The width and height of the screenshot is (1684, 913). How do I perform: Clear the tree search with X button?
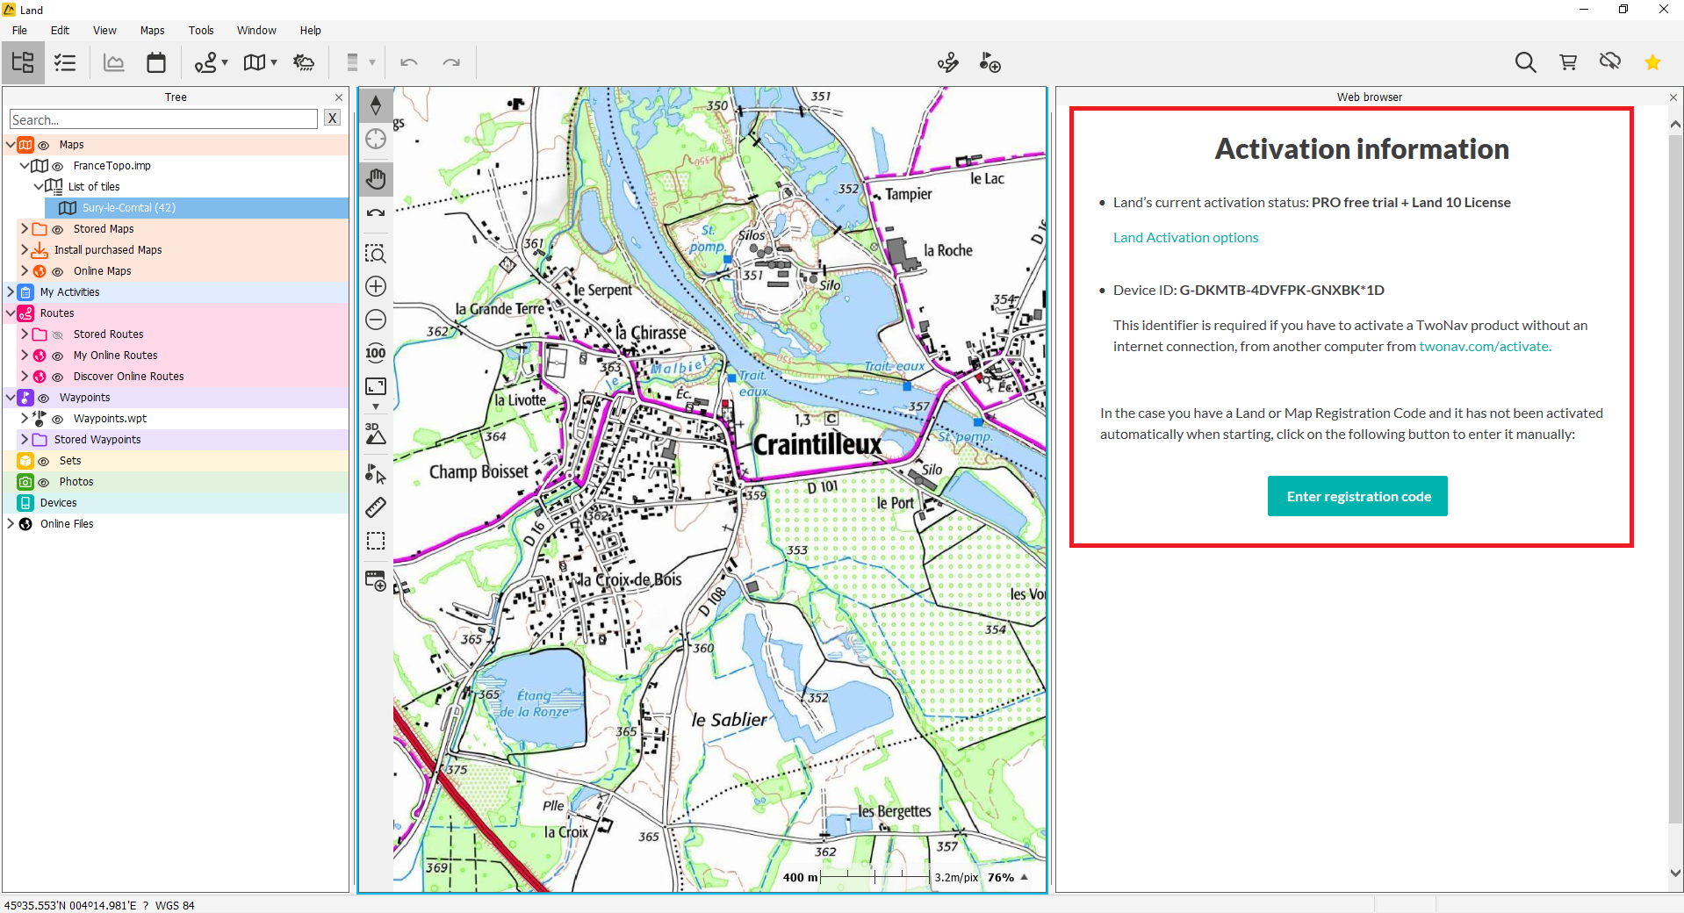332,119
